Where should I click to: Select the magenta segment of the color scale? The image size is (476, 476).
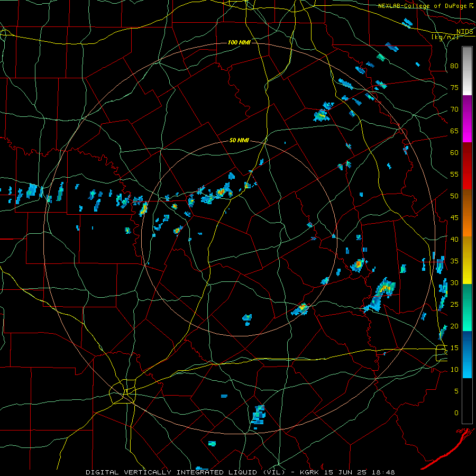[467, 119]
